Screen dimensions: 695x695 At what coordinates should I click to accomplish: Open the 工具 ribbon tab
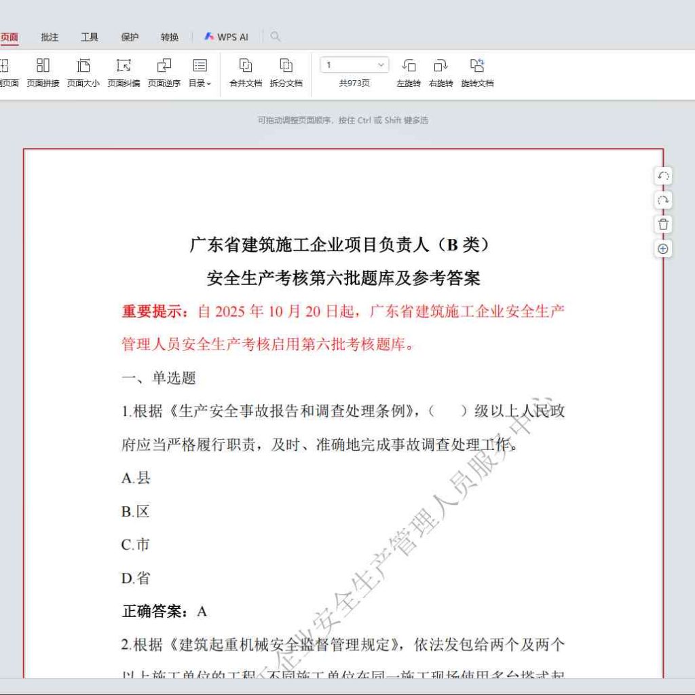tap(89, 37)
